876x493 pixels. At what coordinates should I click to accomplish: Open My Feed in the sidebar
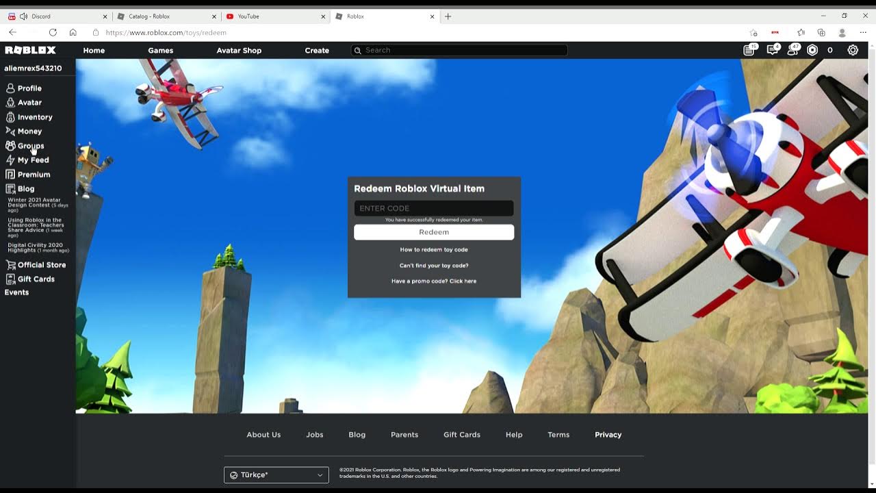[x=27, y=160]
